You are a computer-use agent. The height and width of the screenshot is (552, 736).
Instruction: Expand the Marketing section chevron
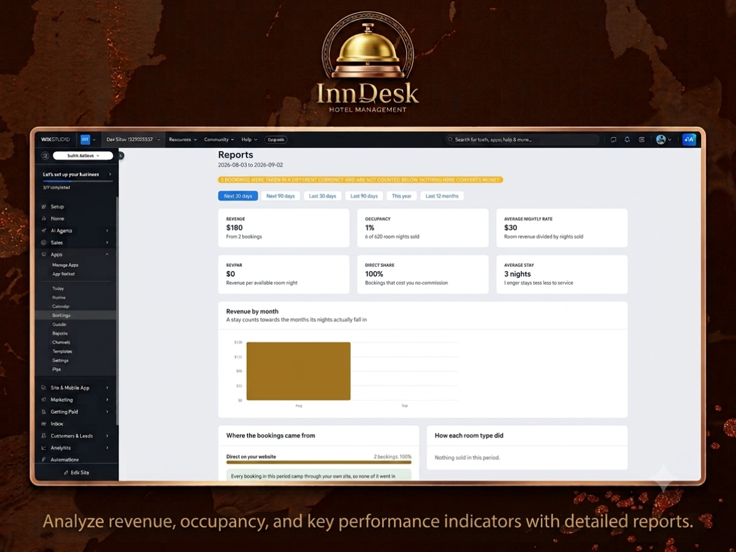[107, 400]
